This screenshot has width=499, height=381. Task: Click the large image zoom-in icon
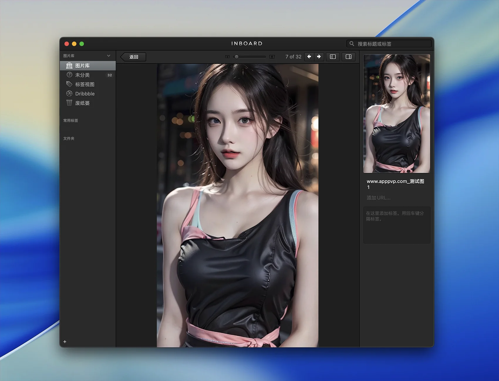(x=272, y=57)
